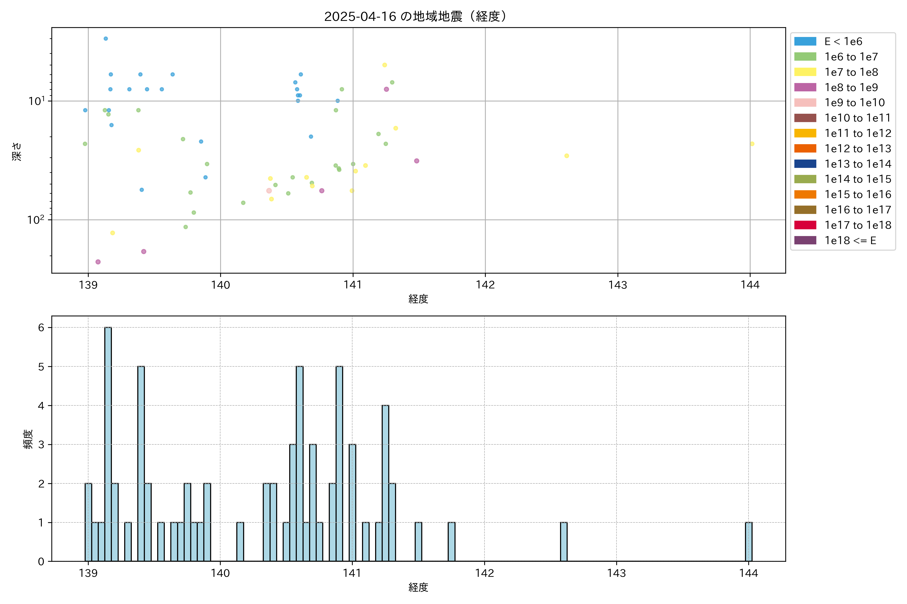The height and width of the screenshot is (604, 907).
Task: Click the red 1e17 to 1e18 swatch
Action: coord(805,225)
